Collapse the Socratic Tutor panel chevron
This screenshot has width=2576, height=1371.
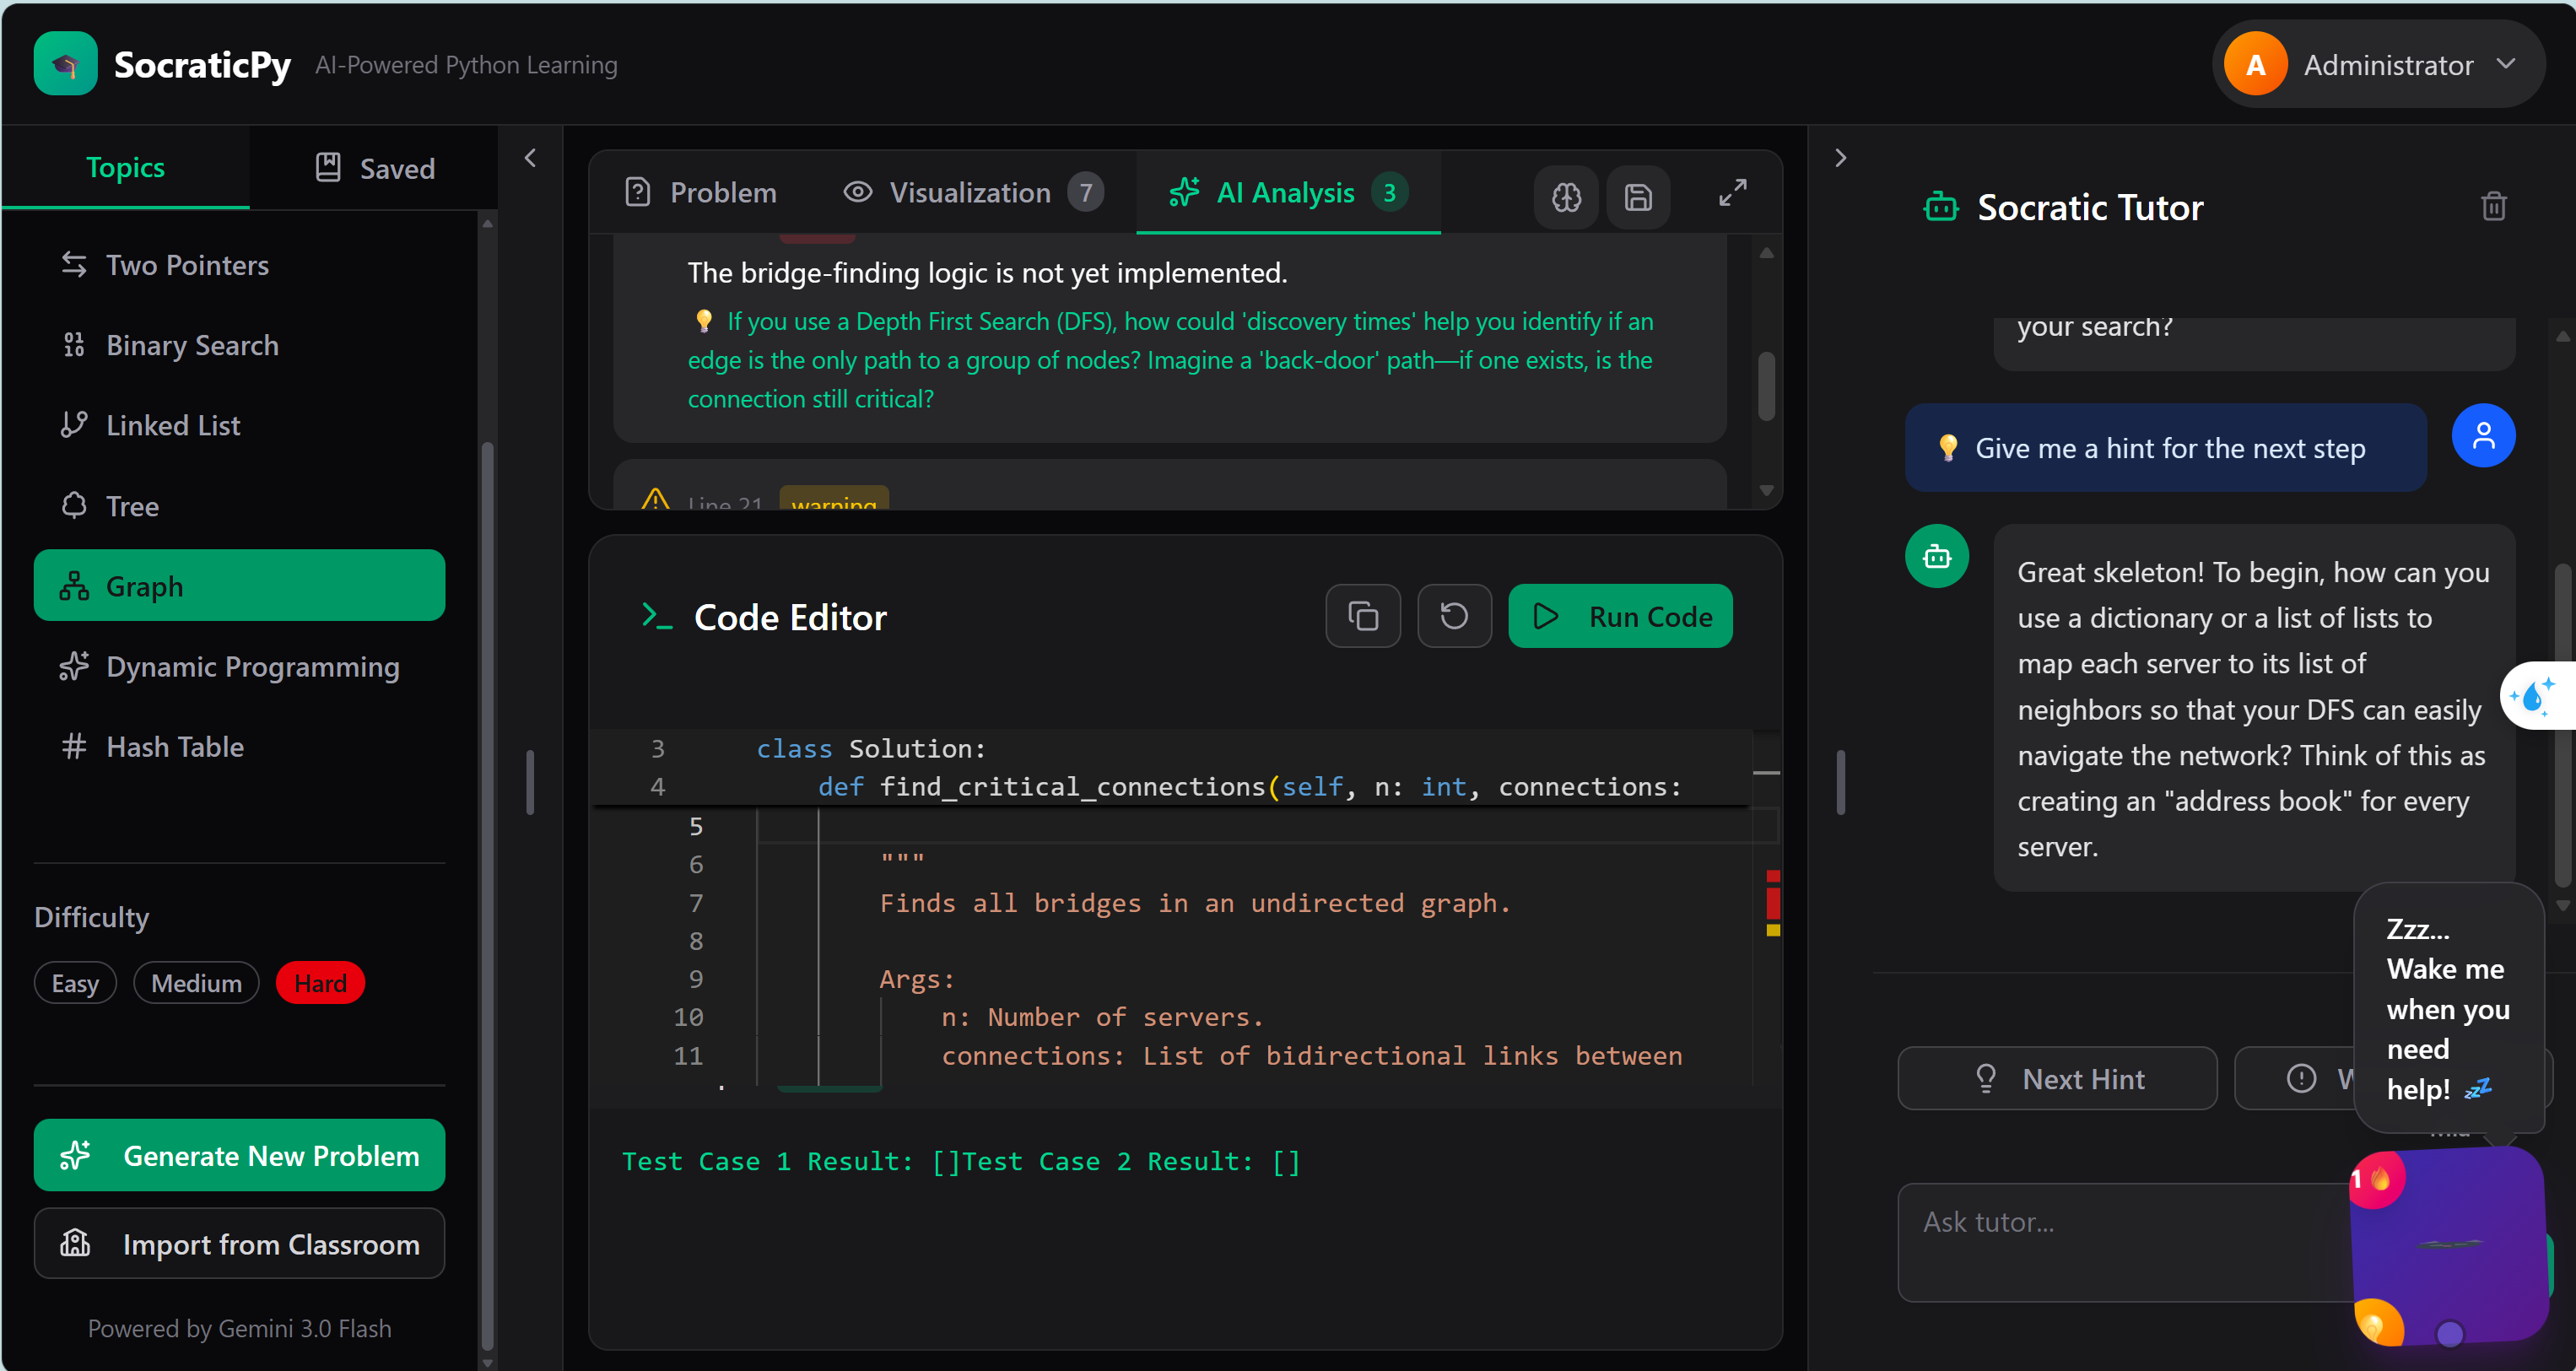click(1840, 158)
